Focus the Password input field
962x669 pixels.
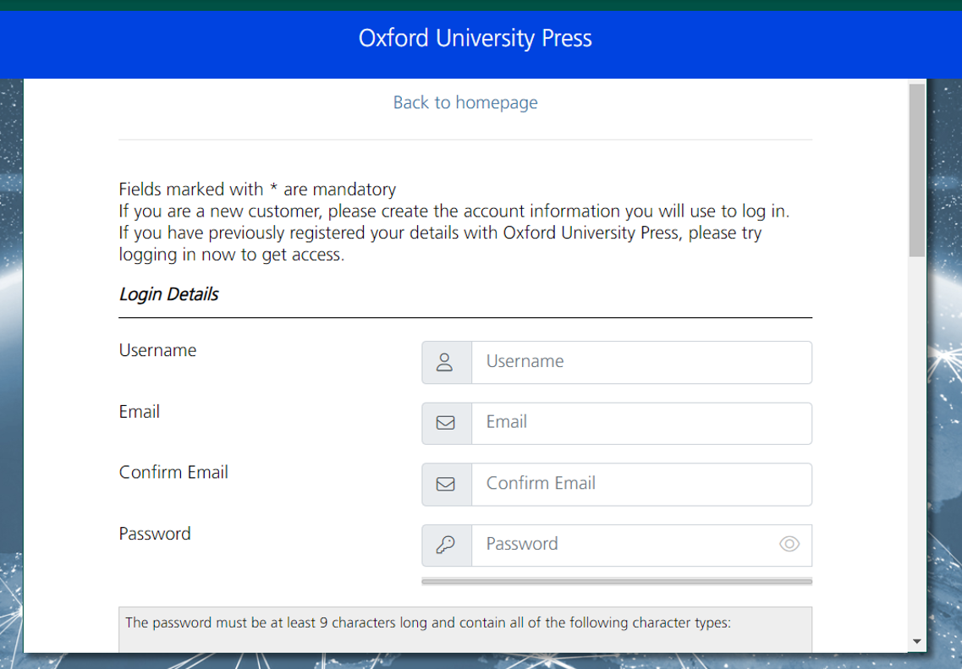tap(641, 546)
